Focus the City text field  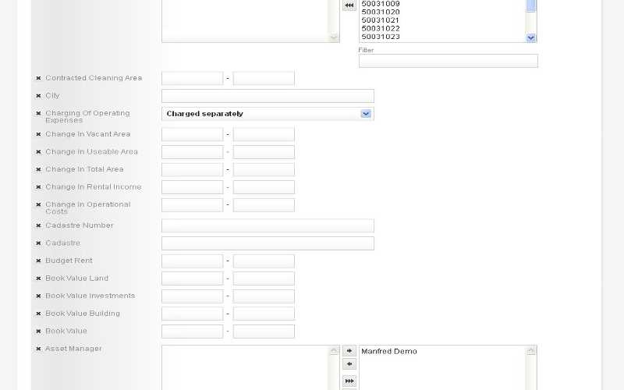(x=268, y=96)
